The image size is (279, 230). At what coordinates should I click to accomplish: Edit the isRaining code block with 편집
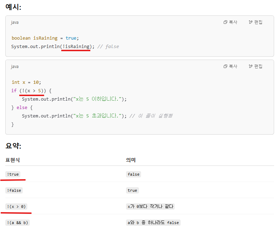pyautogui.click(x=256, y=22)
